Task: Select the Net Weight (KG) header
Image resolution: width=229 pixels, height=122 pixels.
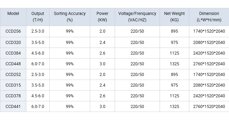Action: (174, 17)
